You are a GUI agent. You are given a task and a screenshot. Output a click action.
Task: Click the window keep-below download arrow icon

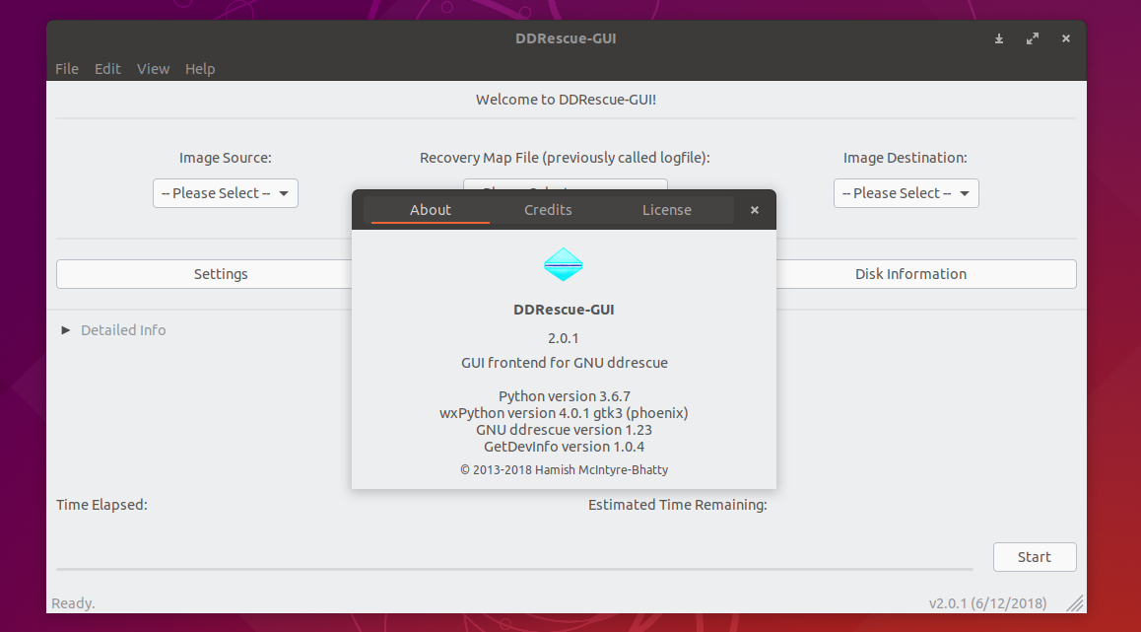(999, 38)
